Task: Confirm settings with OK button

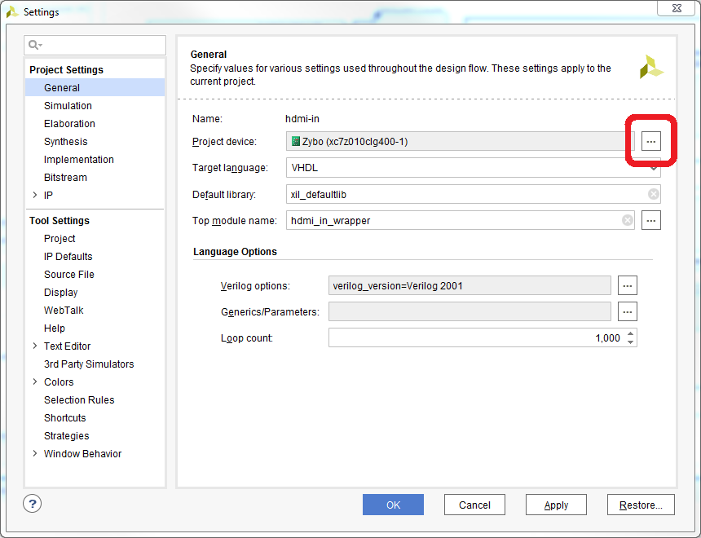Action: pyautogui.click(x=393, y=505)
